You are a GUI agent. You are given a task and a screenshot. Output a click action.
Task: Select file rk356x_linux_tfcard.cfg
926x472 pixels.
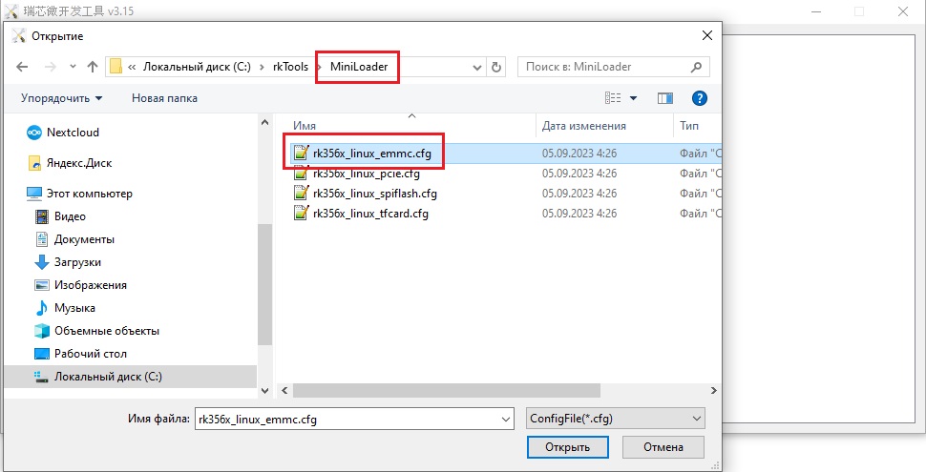click(x=370, y=214)
